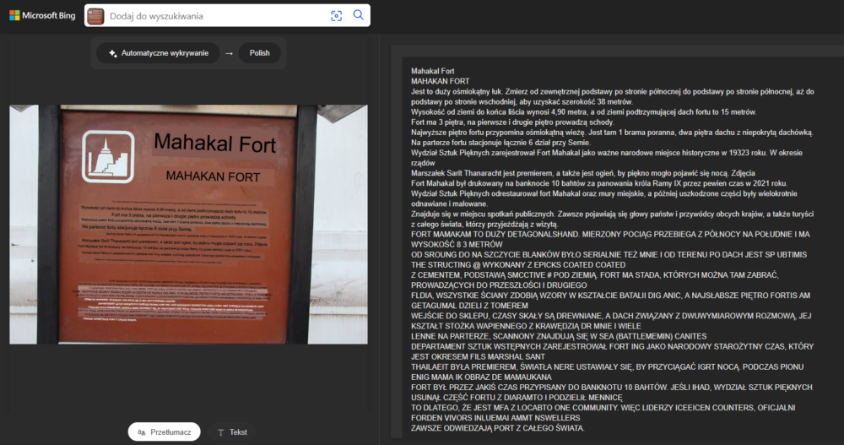Click the magnifying glass search icon
The image size is (844, 445).
(358, 15)
